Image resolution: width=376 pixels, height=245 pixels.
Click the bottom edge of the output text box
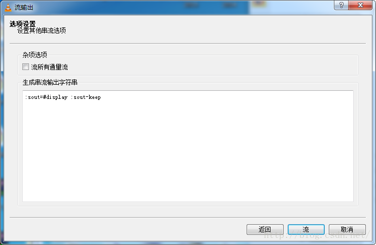pyautogui.click(x=188, y=201)
